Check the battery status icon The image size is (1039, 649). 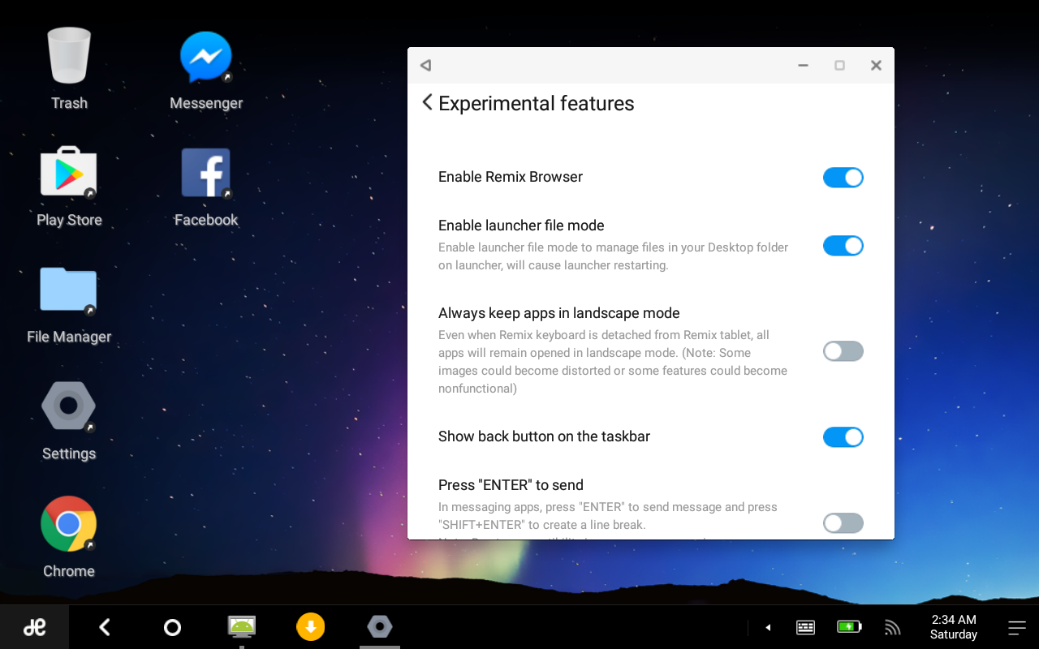[x=849, y=627]
